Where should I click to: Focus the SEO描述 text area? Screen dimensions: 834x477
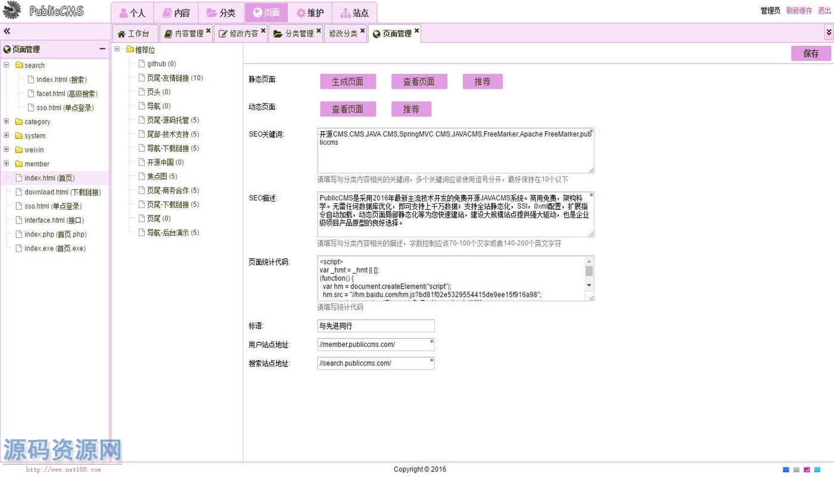click(x=456, y=215)
